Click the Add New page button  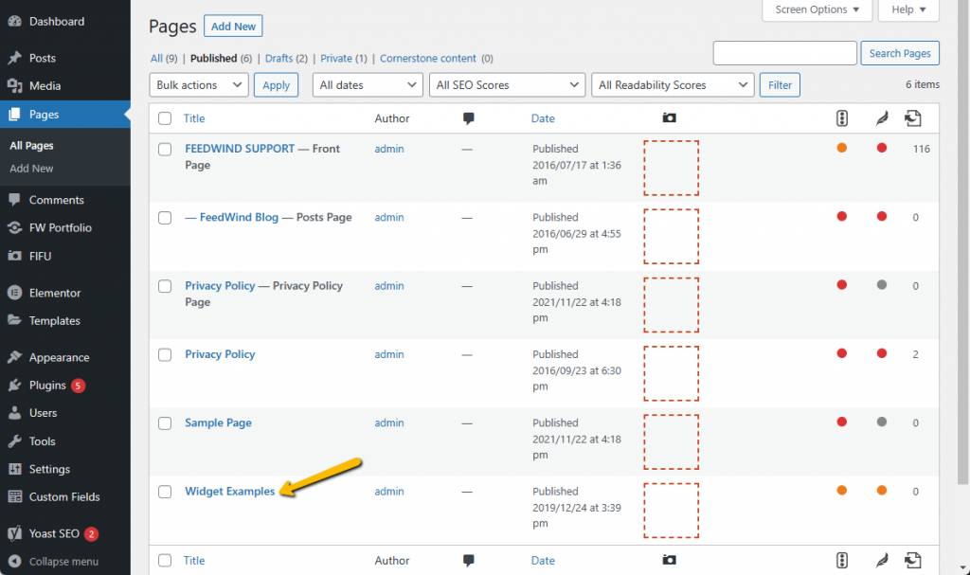coord(232,26)
